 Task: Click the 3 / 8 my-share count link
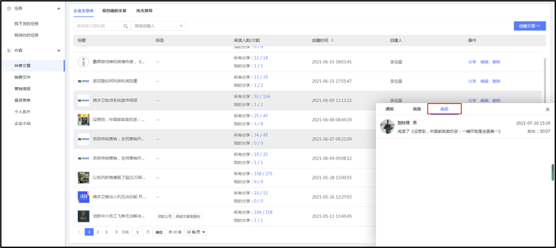coord(259,124)
